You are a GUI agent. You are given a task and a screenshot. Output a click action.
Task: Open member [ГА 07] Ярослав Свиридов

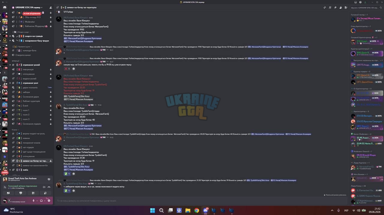pyautogui.click(x=367, y=121)
